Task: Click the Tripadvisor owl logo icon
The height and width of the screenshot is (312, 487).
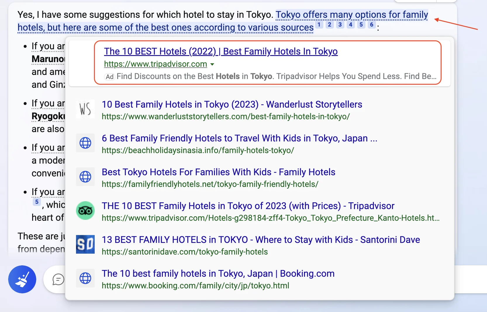Action: (85, 211)
